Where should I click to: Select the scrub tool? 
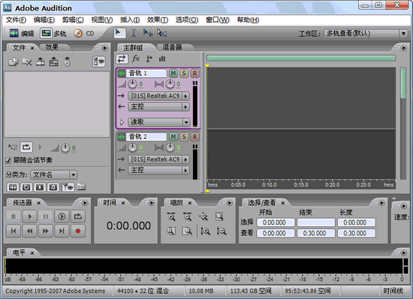coord(161,33)
